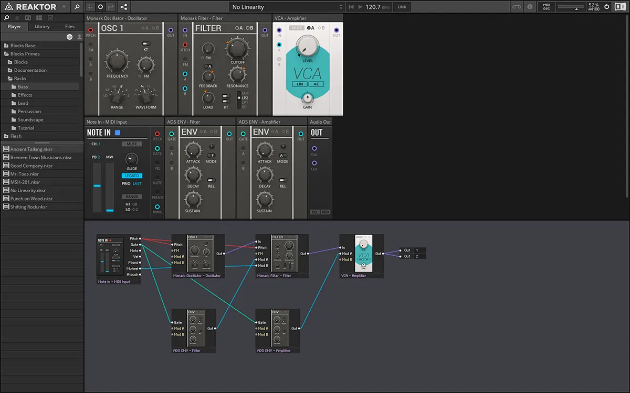Toggle the REL switch on ADS ENV Amplifier

(282, 180)
